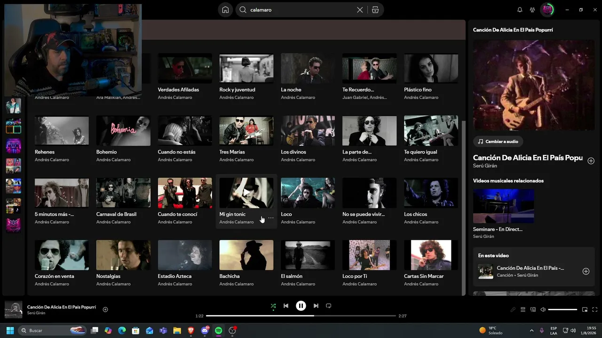Open the weather widget showing 18°C
This screenshot has width=602, height=338.
pyautogui.click(x=491, y=330)
